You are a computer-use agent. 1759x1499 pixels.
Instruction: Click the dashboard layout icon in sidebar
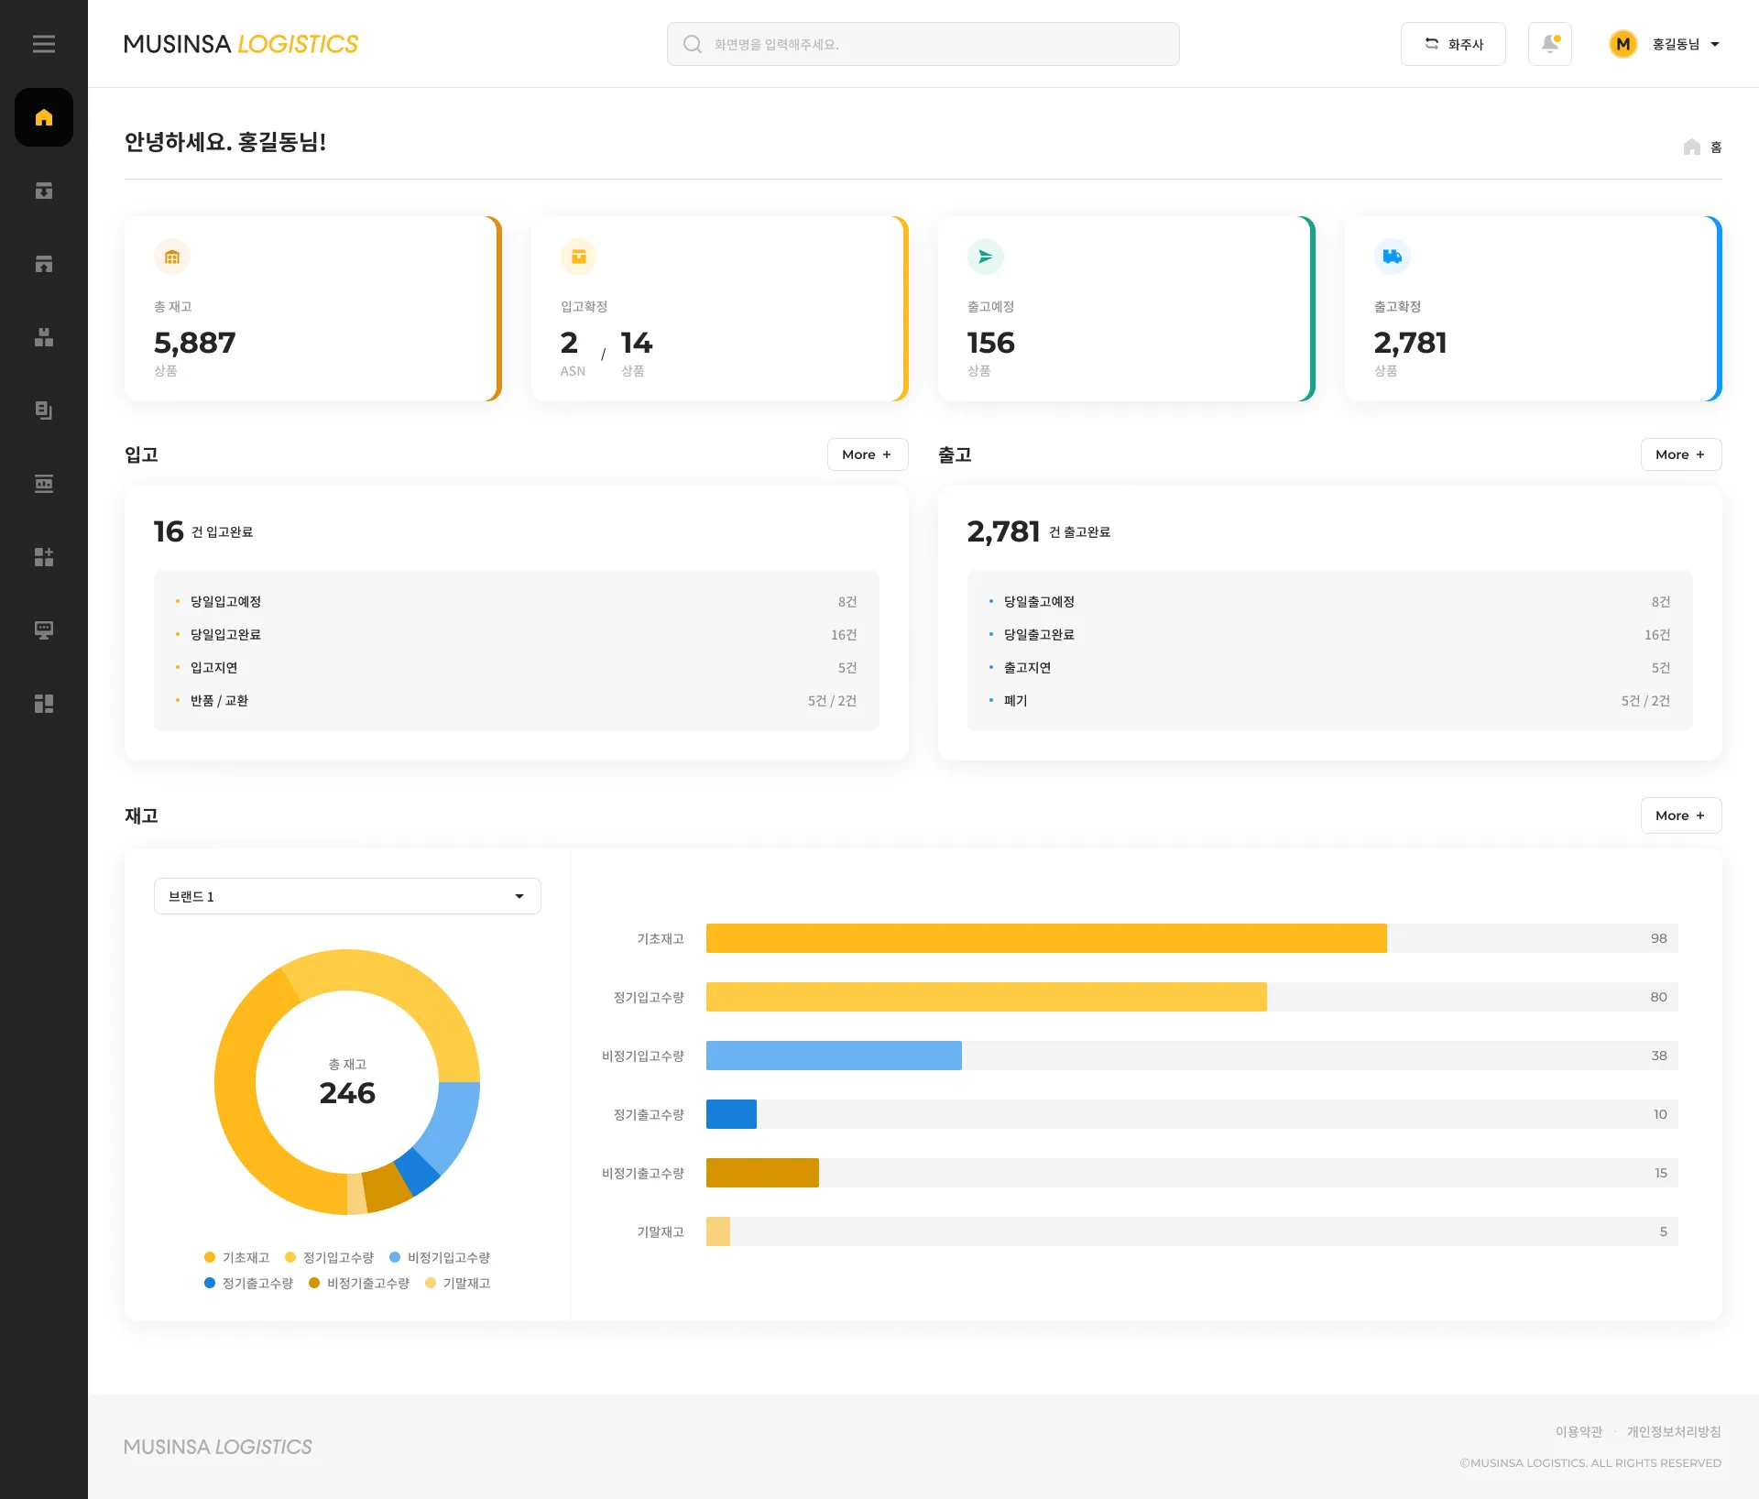[x=43, y=704]
